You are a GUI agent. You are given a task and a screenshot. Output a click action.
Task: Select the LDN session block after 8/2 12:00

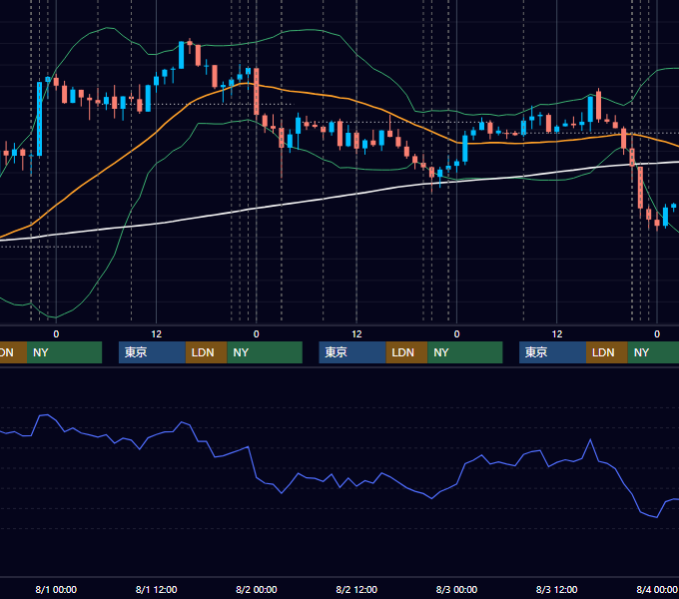[406, 352]
